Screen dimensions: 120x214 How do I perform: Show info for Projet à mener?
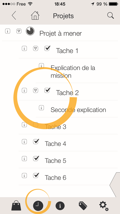coord(8,31)
